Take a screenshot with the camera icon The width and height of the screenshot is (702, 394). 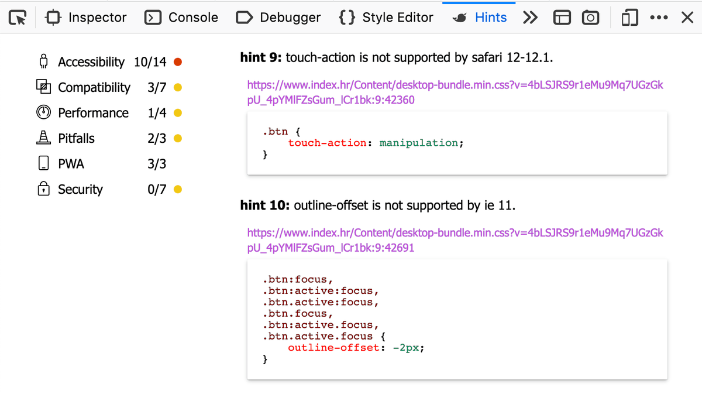[x=591, y=18]
